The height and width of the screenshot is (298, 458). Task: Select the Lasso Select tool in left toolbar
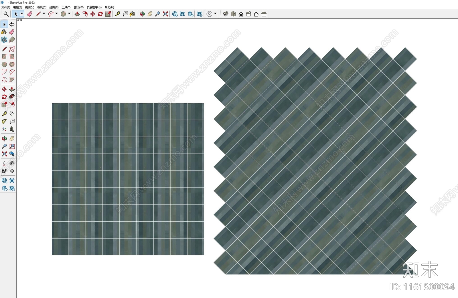[x=12, y=24]
